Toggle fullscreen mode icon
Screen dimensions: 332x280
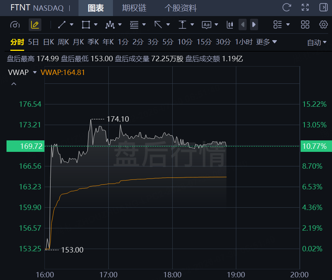(x=305, y=7)
